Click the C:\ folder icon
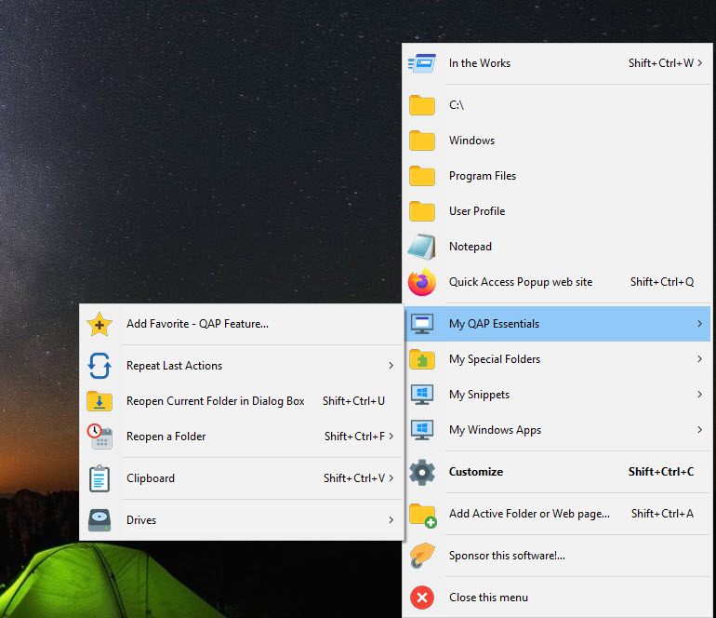The height and width of the screenshot is (618, 716). coord(421,105)
